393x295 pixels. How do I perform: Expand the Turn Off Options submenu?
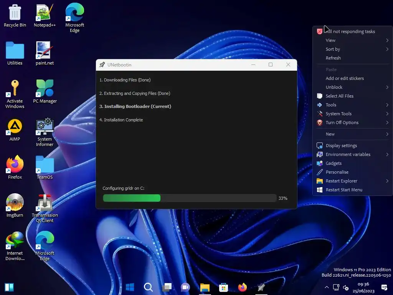click(353, 123)
